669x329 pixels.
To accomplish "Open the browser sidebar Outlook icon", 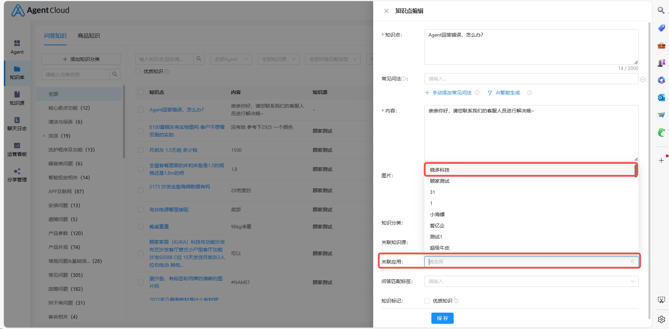I will point(661,97).
